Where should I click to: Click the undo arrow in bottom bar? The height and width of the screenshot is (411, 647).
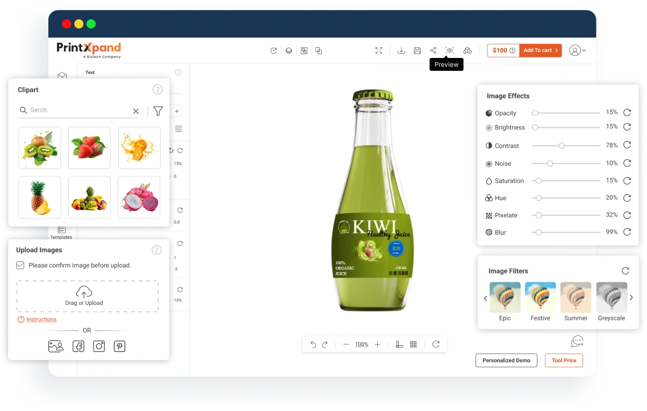coord(313,344)
